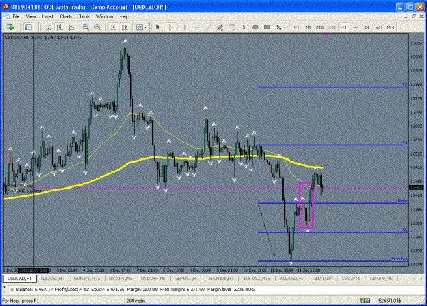
Task: Switch chart to Candlesticks style
Action: (x=59, y=27)
